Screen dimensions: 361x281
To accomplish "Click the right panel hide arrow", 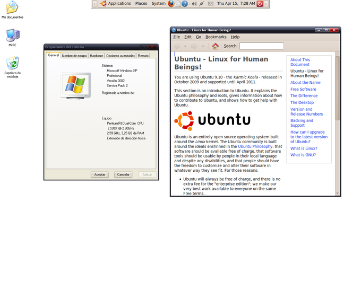I will coord(266,4).
